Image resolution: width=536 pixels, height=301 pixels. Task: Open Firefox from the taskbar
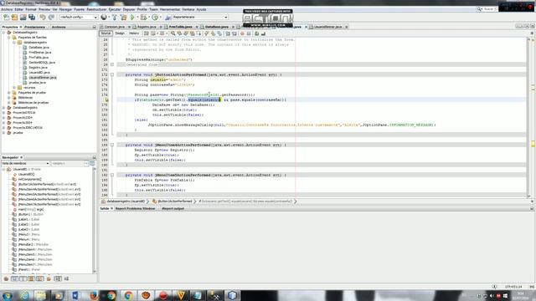pyautogui.click(x=94, y=295)
